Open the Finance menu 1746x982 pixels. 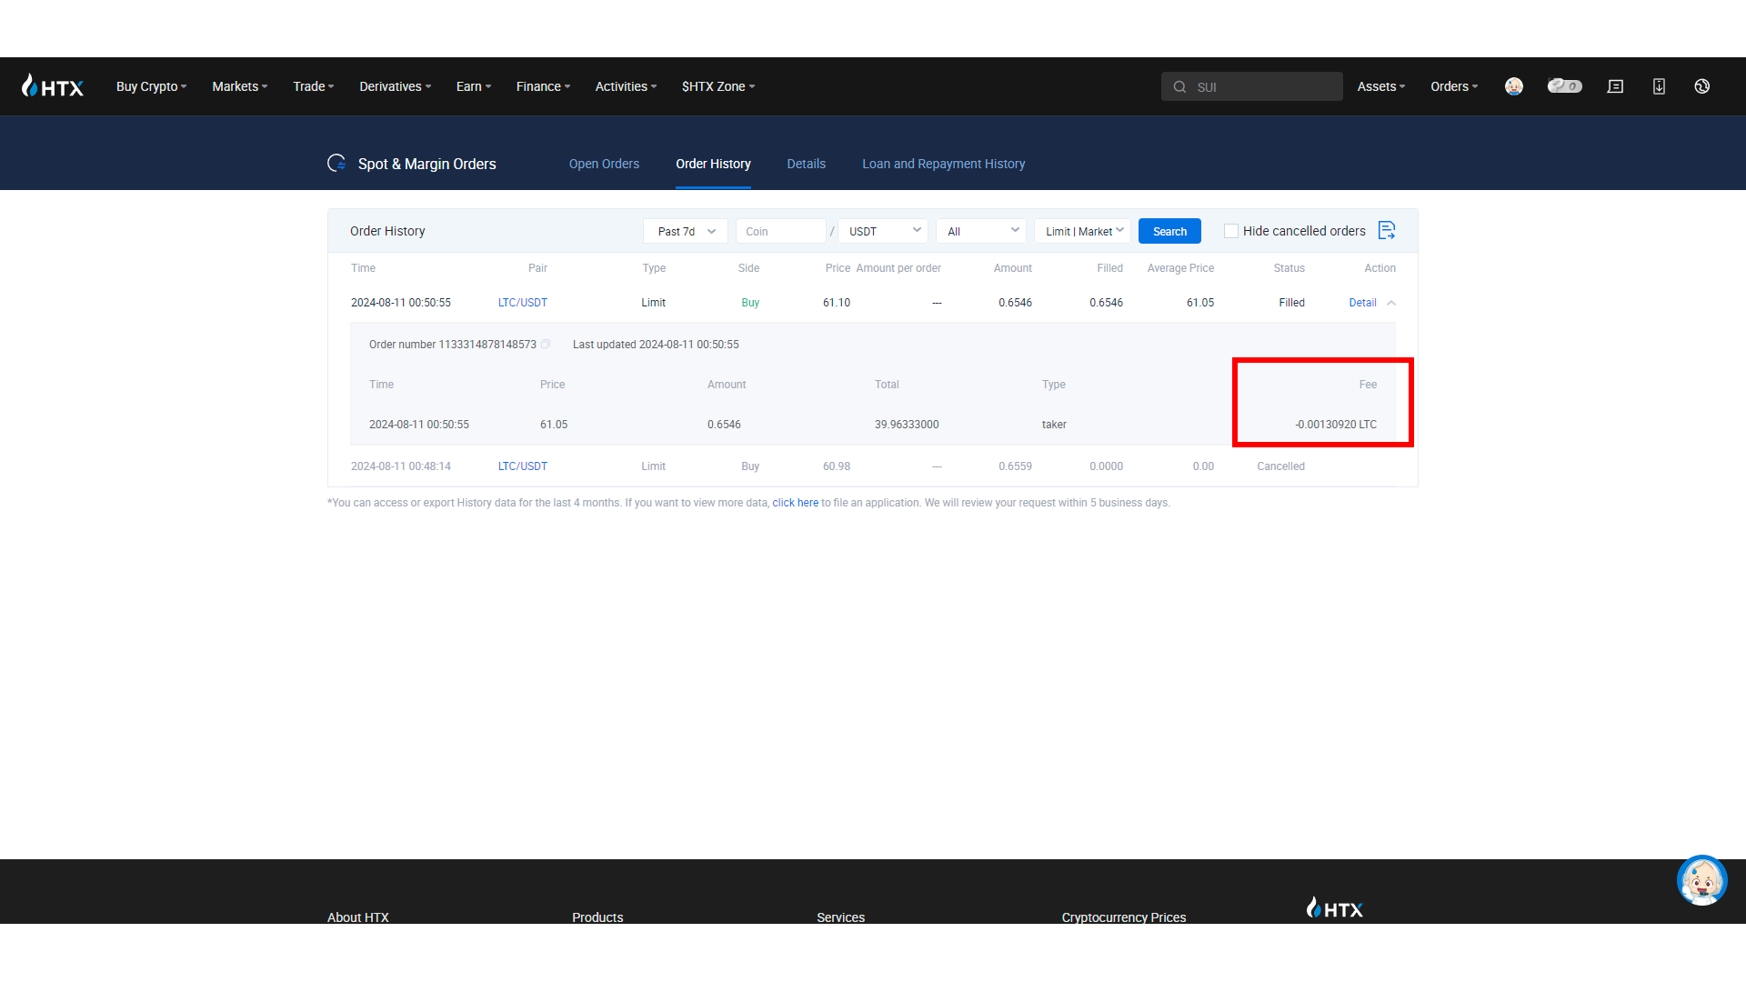[544, 86]
